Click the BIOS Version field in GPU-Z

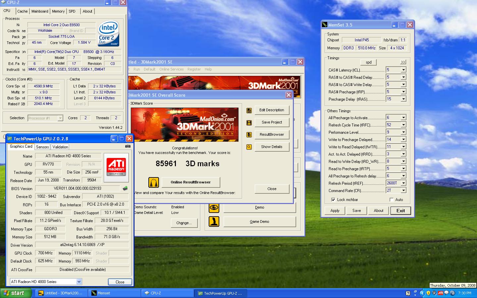coord(78,188)
